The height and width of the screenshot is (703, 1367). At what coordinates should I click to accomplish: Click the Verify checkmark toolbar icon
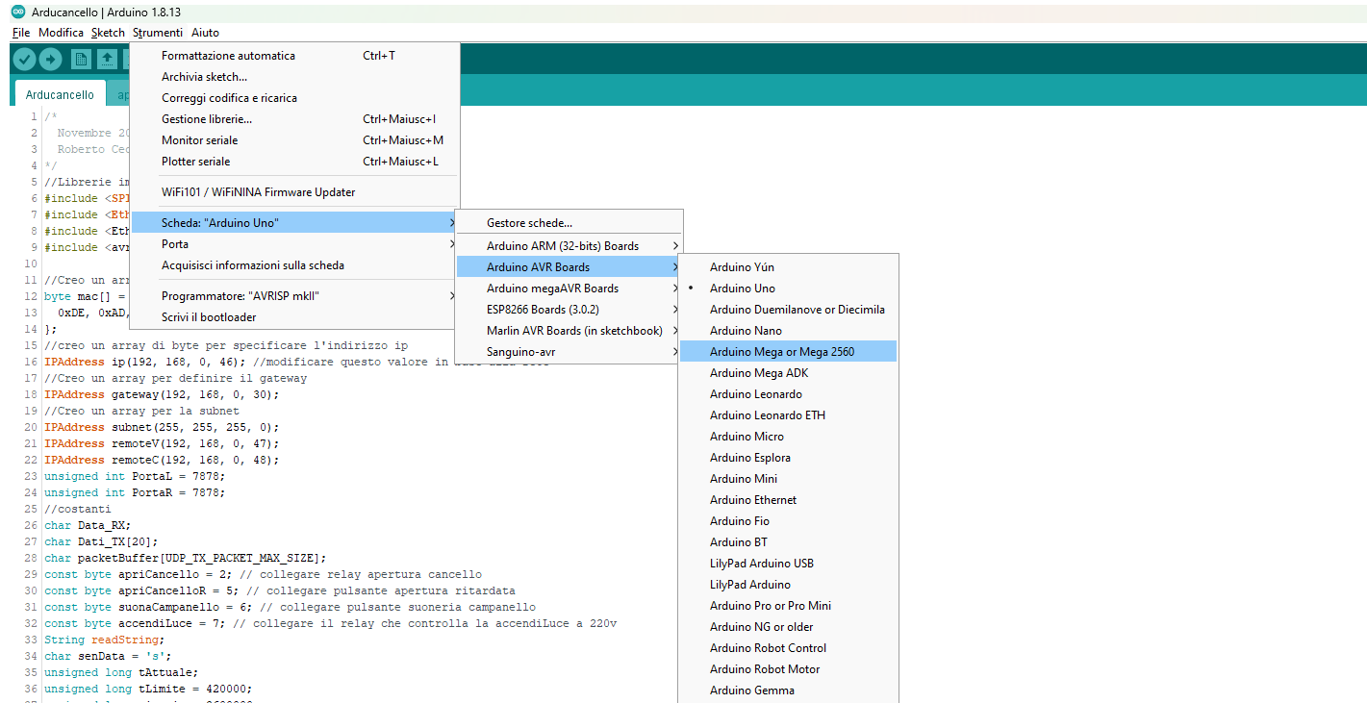click(x=24, y=59)
